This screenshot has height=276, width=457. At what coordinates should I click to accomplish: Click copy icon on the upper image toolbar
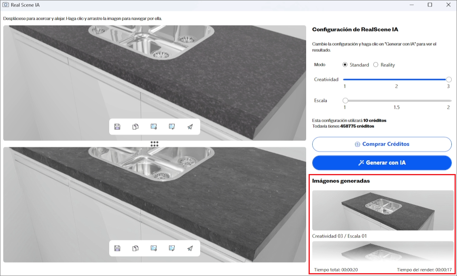point(135,127)
